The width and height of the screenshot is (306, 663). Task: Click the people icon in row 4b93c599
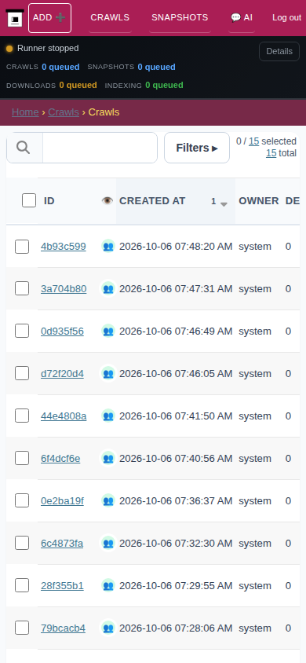click(108, 246)
